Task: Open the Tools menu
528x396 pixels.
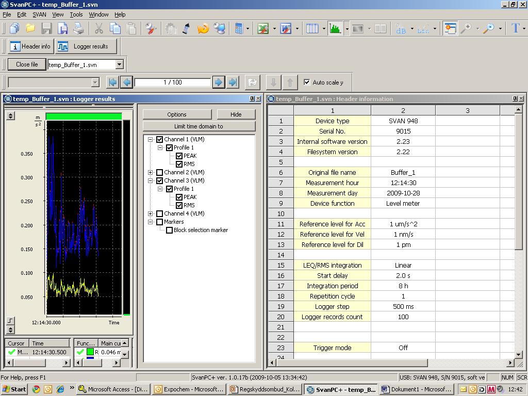Action: pyautogui.click(x=76, y=14)
